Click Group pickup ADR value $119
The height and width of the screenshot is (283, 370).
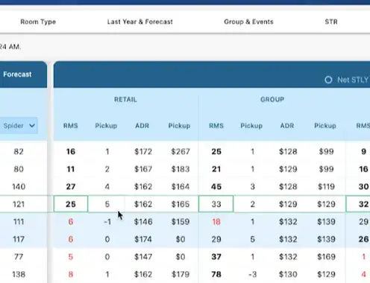pos(326,186)
